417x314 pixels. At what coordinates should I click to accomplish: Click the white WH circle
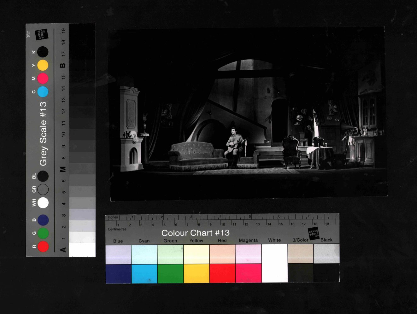coord(43,203)
